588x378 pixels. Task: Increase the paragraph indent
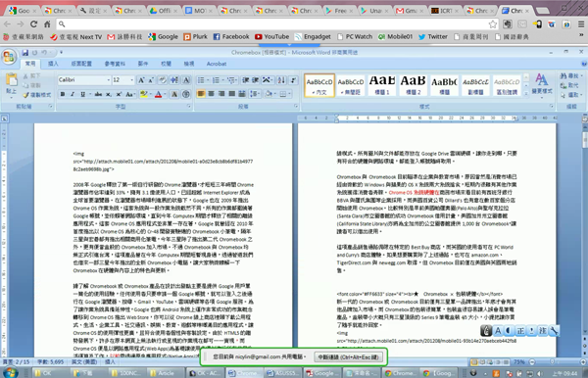tap(256, 79)
